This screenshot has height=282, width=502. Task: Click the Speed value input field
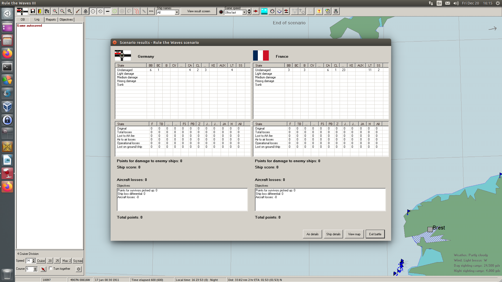pos(28,261)
